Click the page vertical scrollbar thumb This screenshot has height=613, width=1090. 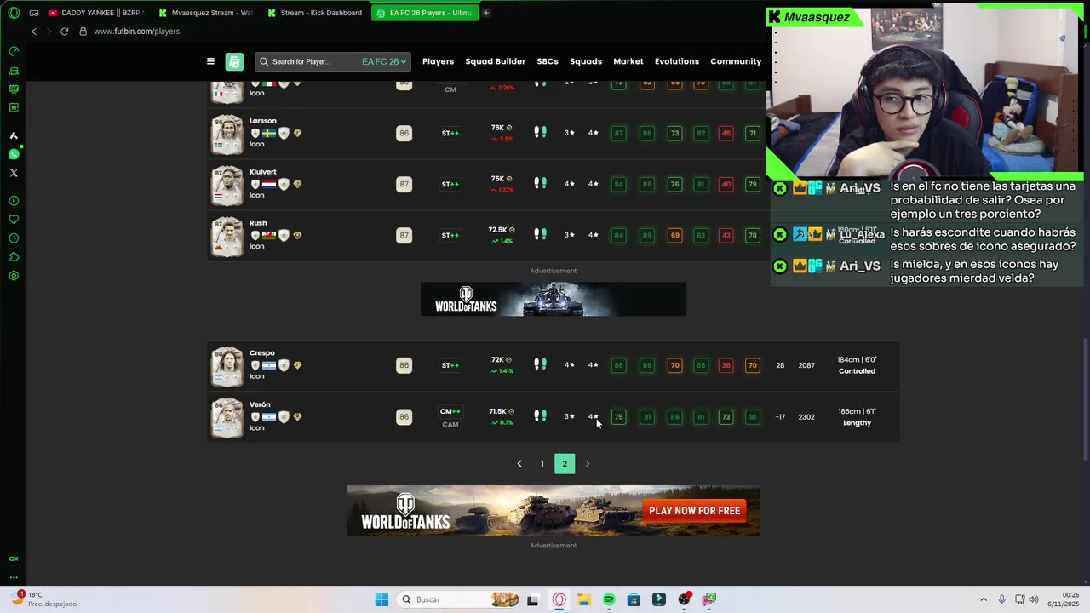pyautogui.click(x=1085, y=400)
